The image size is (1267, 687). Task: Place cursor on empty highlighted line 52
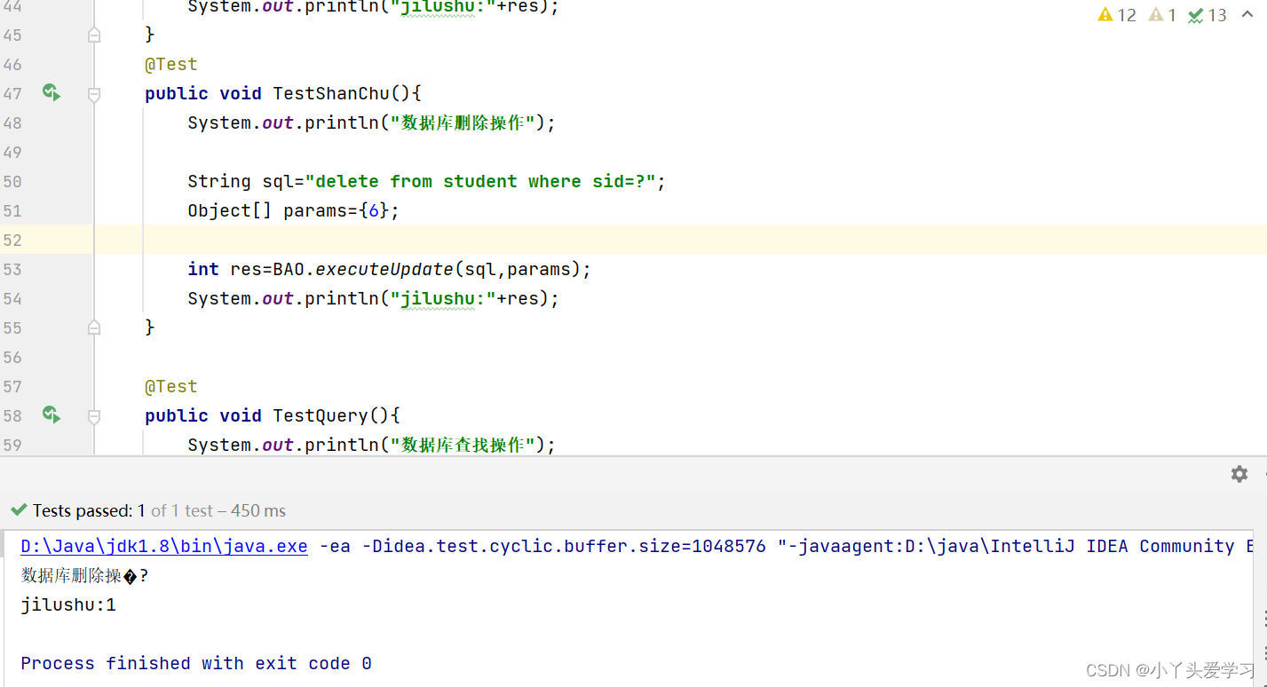680,240
